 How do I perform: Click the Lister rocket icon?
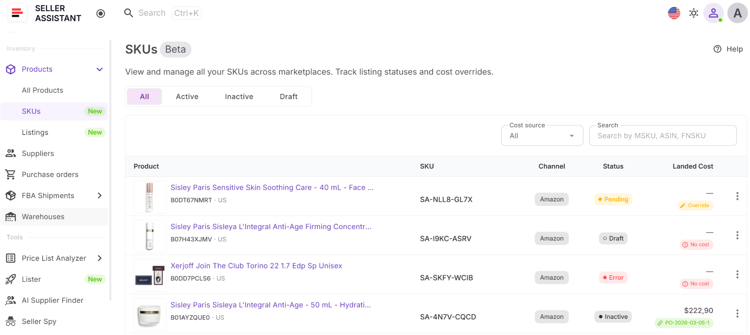[x=11, y=279]
